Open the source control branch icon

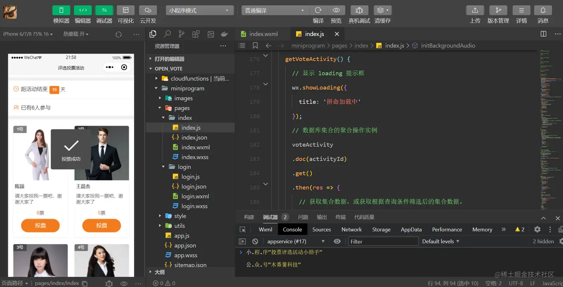[181, 34]
